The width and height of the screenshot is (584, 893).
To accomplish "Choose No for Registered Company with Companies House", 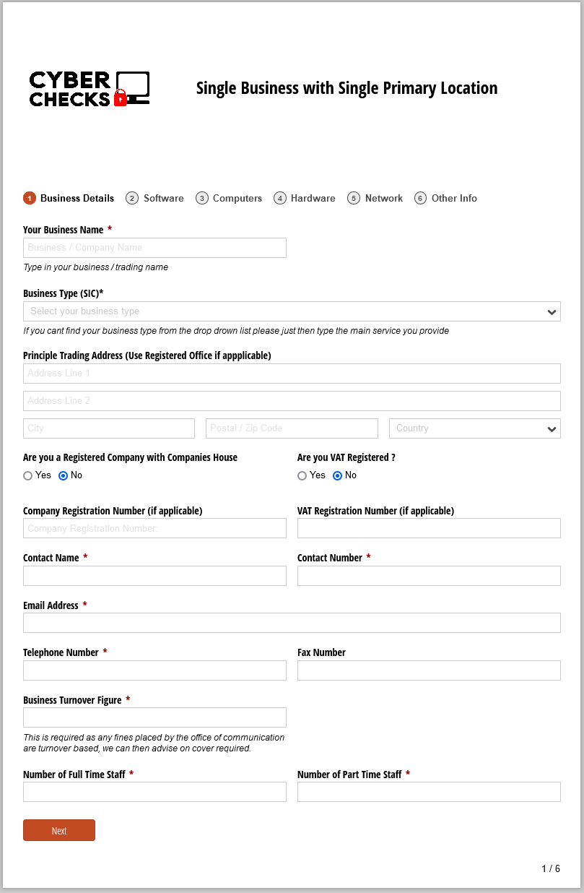I will point(63,475).
